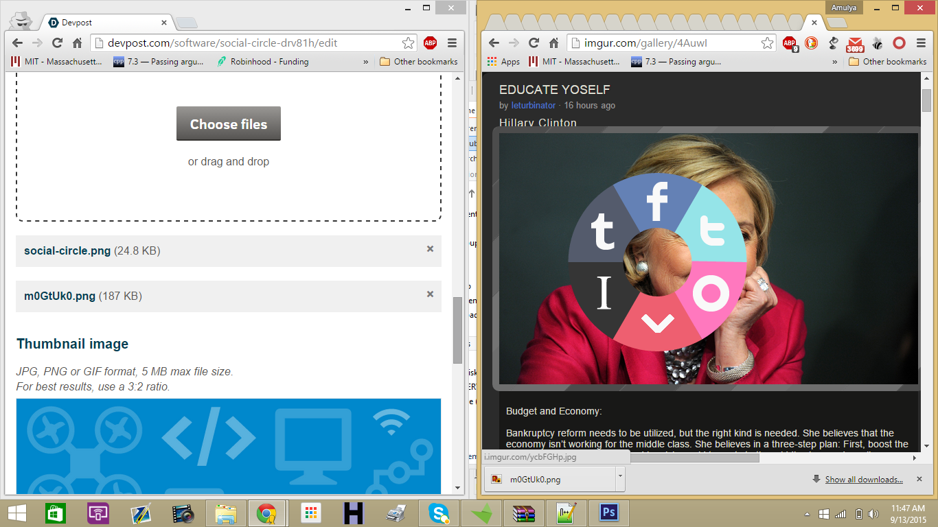Expand hidden bookmarks chevron in imgur window
Viewport: 938px width, 527px height.
point(835,62)
